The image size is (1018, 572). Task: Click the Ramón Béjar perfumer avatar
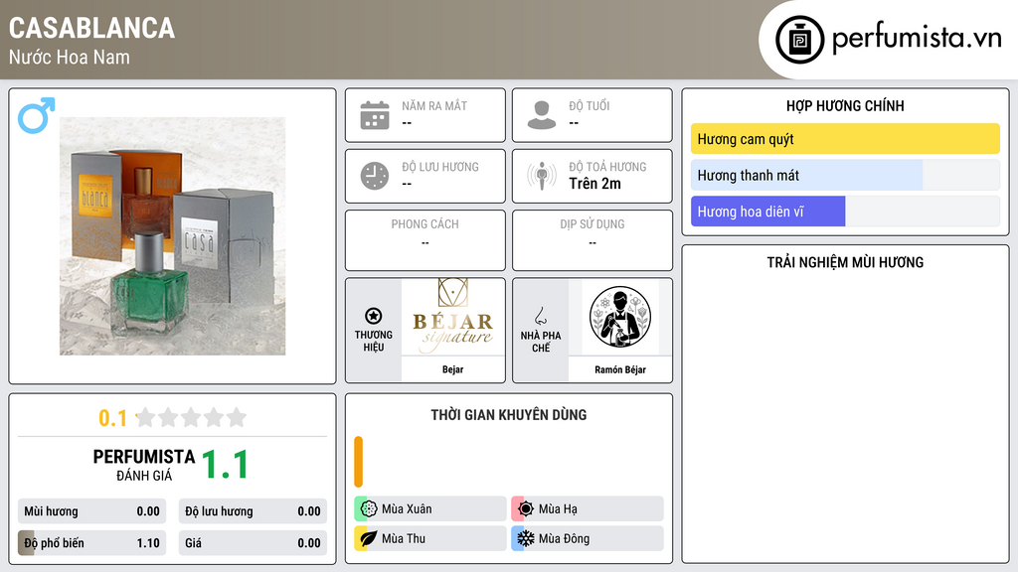point(620,317)
